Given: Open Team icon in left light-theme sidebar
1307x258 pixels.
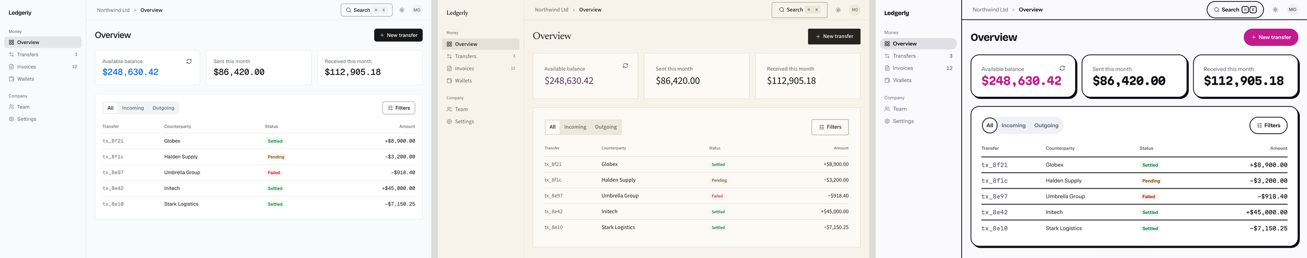Looking at the screenshot, I should click(11, 107).
